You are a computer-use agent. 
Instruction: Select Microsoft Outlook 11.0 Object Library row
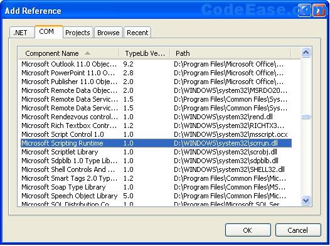(156, 64)
